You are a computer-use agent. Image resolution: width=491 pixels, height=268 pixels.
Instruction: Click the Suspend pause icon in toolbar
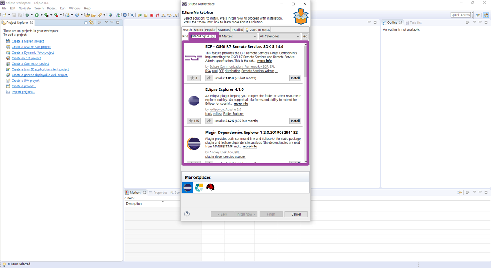146,15
